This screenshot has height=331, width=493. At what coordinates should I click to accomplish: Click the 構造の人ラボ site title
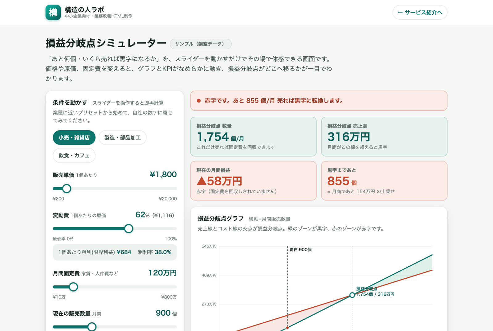coord(84,9)
